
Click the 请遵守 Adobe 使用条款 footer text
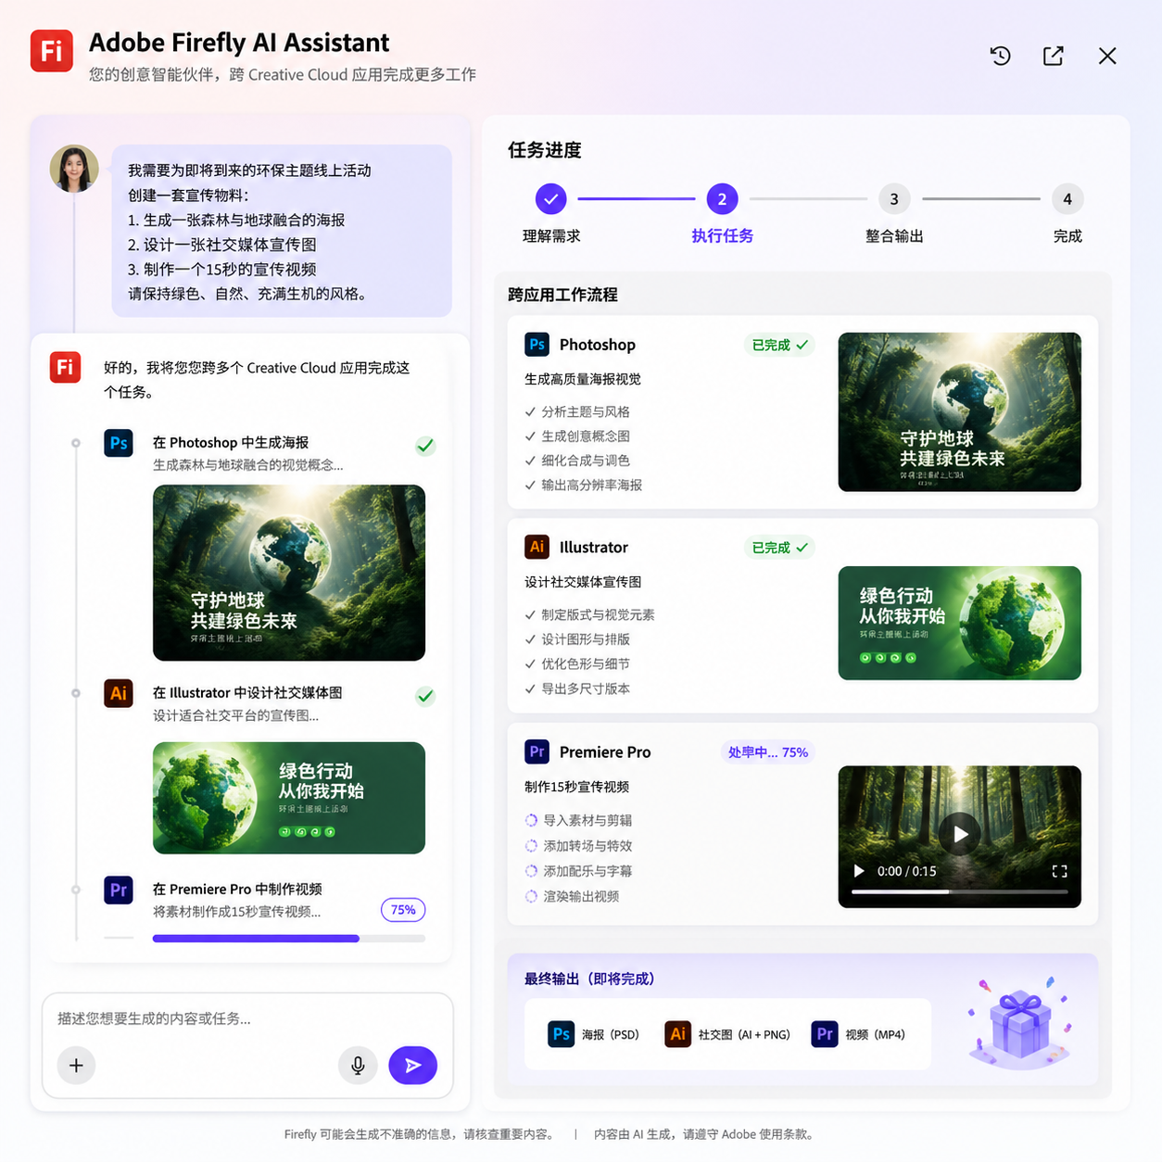(748, 1134)
